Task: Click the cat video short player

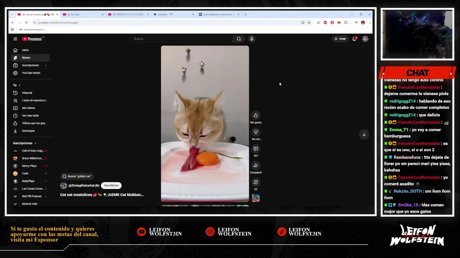Action: [205, 124]
